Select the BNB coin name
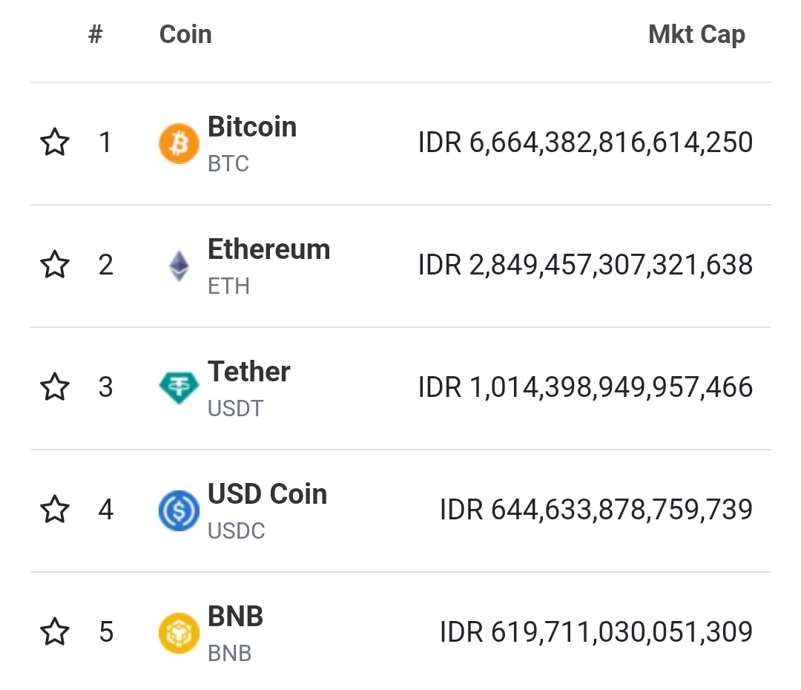 235,617
